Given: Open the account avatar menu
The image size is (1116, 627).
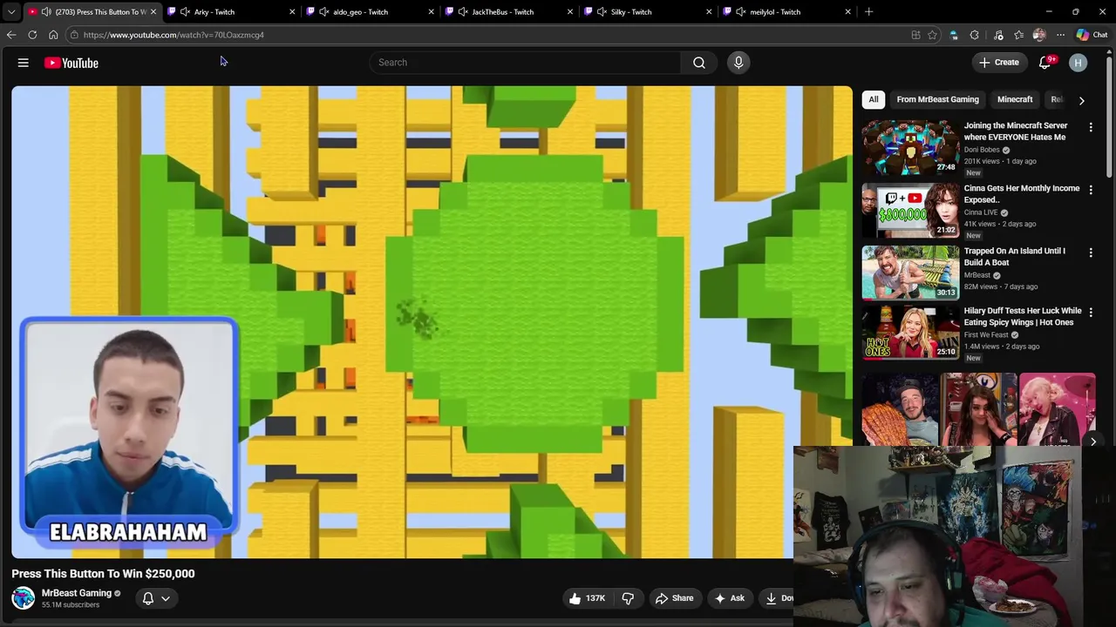Looking at the screenshot, I should [x=1079, y=63].
